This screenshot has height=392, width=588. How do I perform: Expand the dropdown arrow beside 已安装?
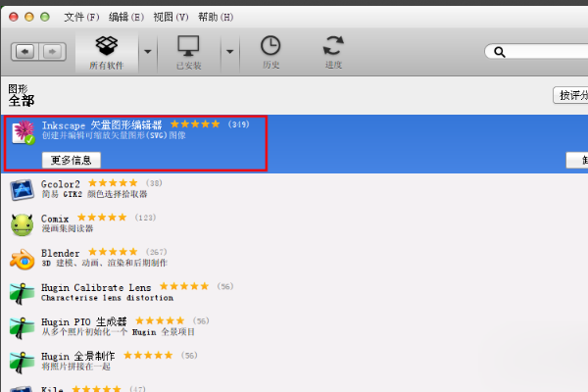point(229,52)
